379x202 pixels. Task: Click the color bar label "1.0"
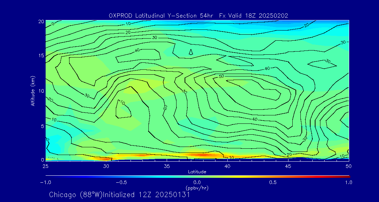[x=348, y=182]
